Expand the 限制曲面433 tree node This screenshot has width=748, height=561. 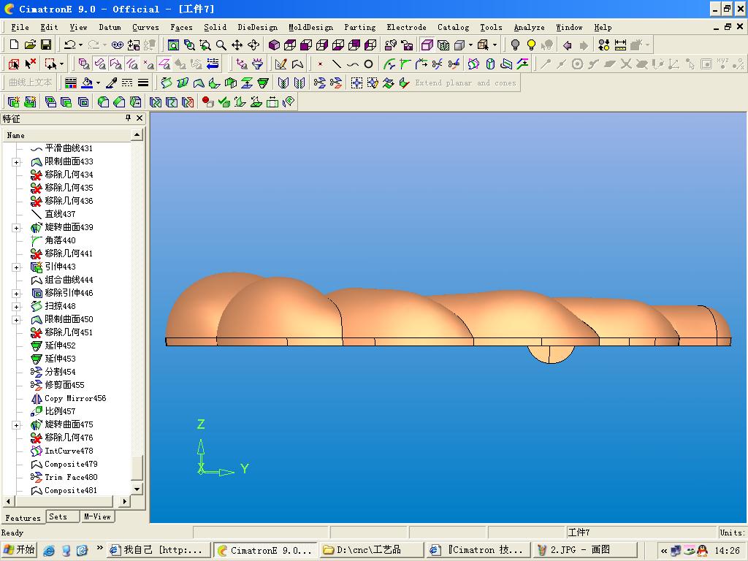[x=16, y=162]
